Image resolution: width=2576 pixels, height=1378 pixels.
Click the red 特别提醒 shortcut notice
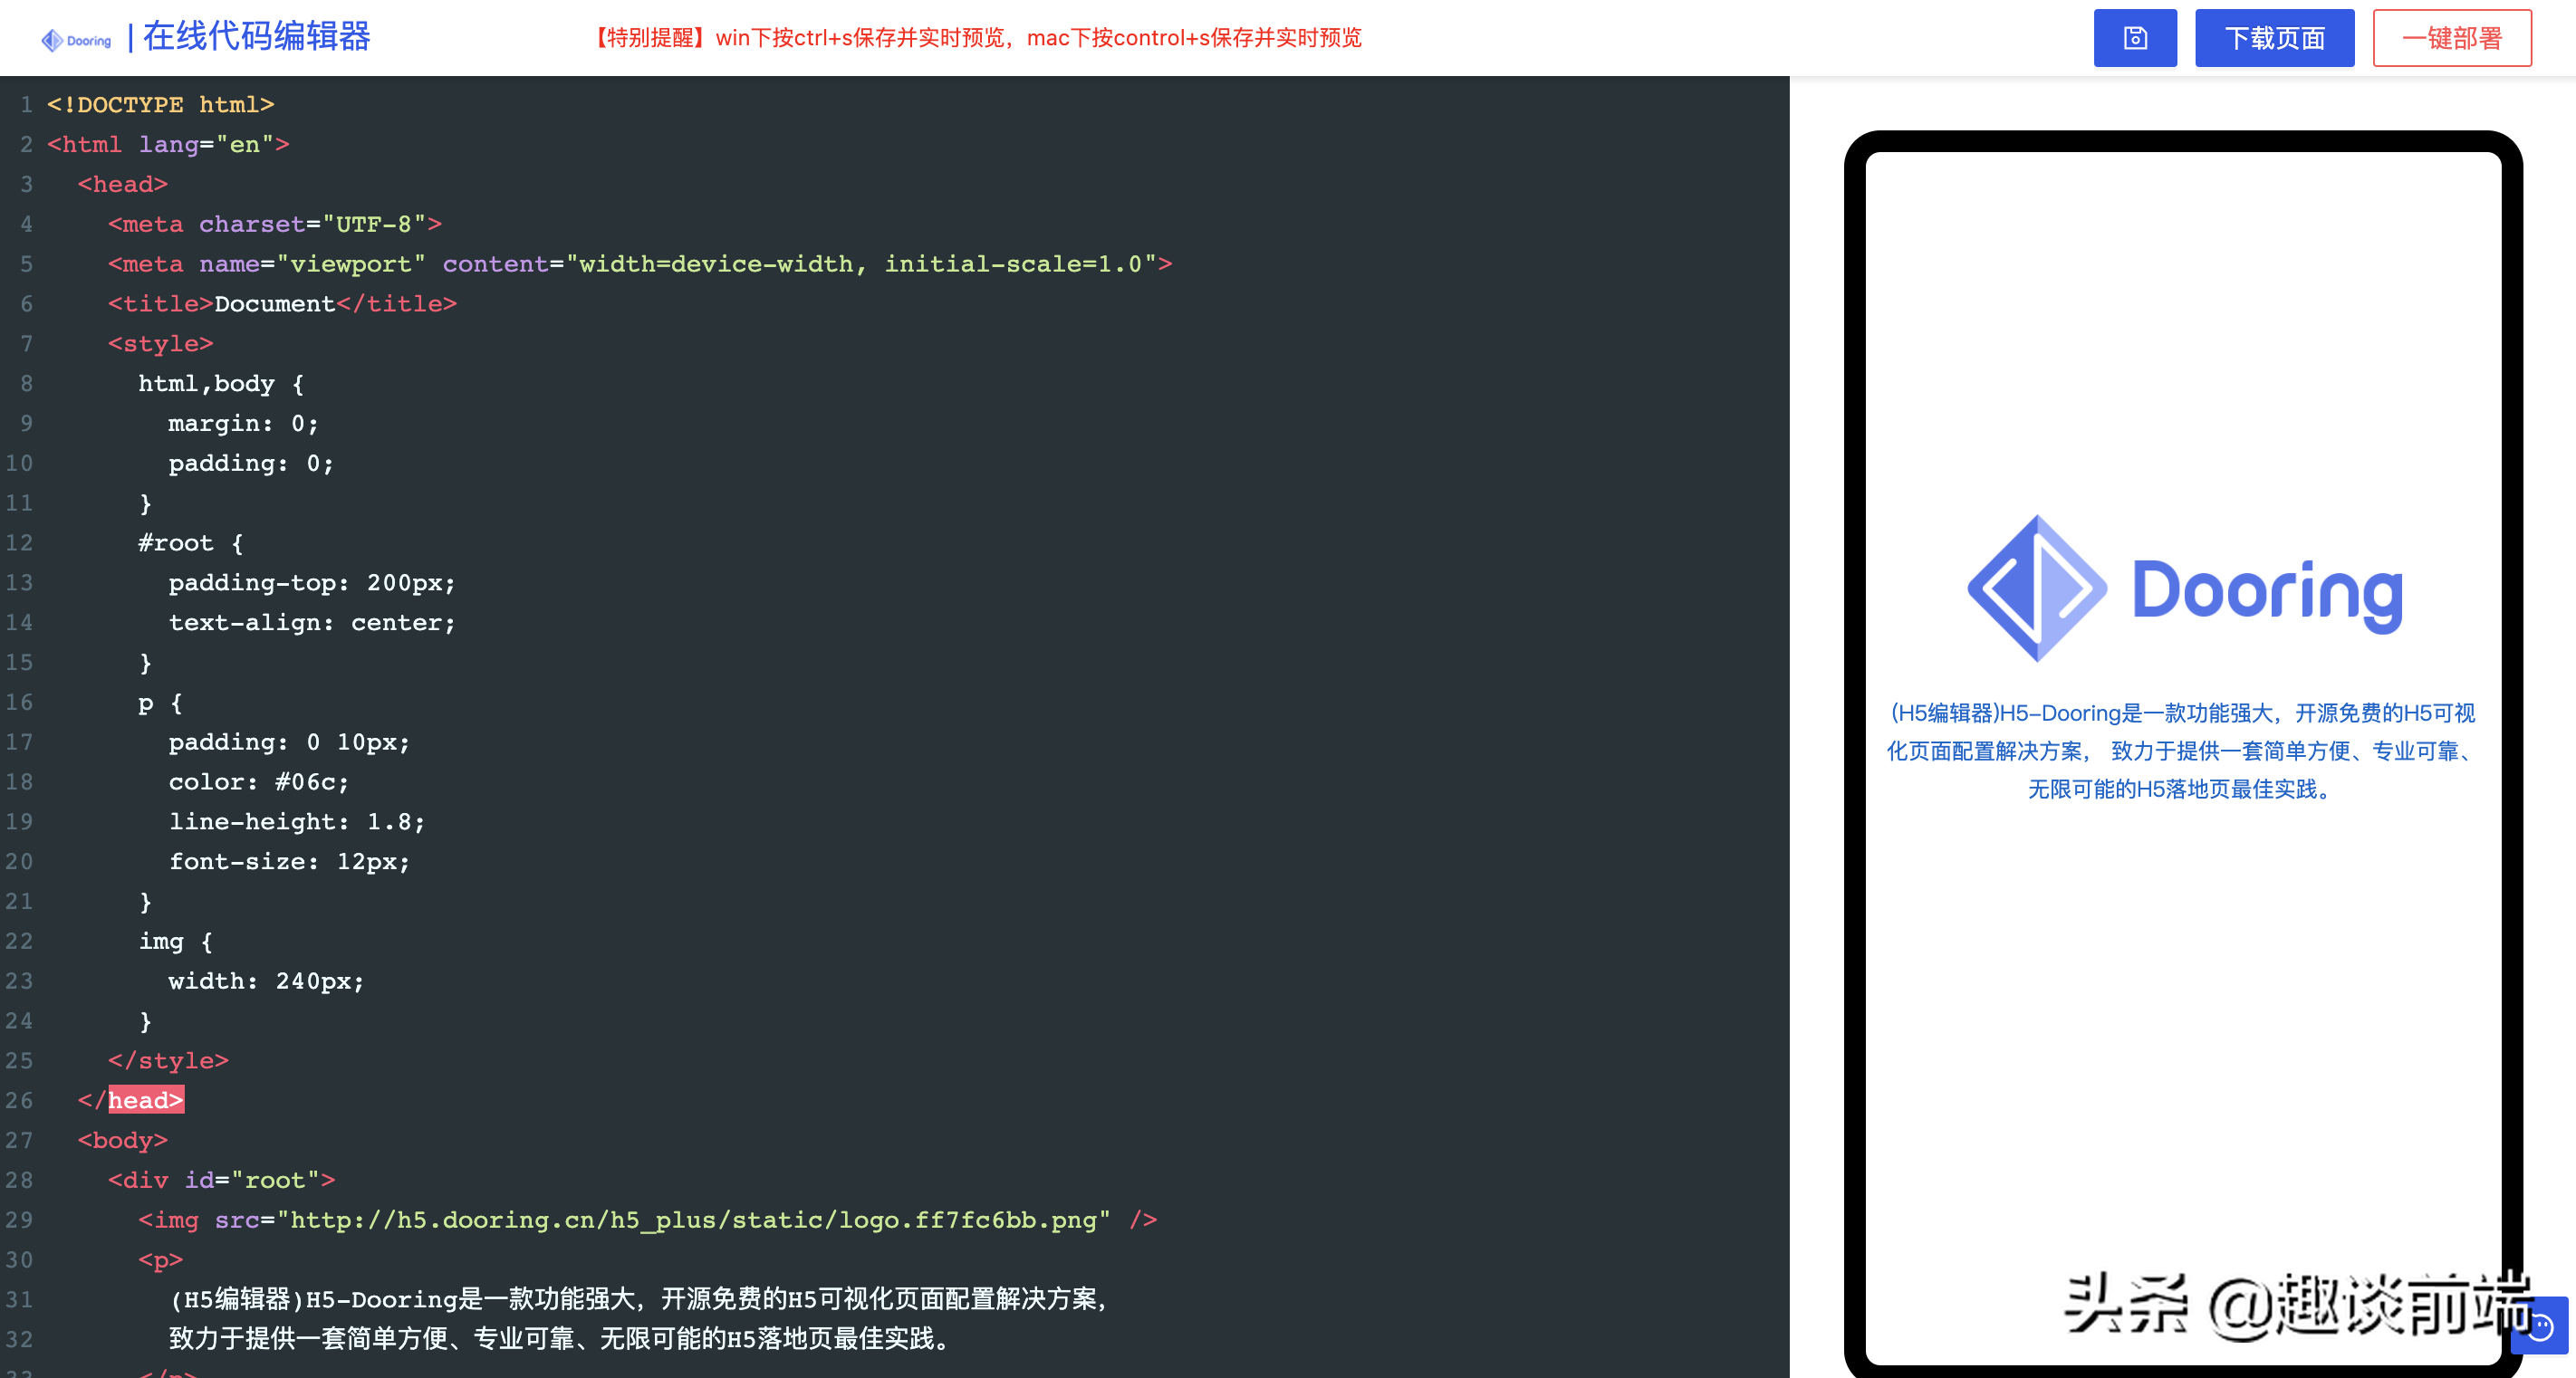974,38
